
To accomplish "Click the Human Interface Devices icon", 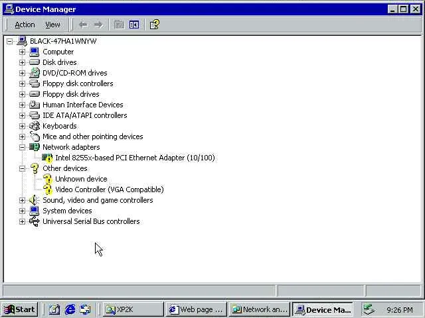I will coord(34,105).
